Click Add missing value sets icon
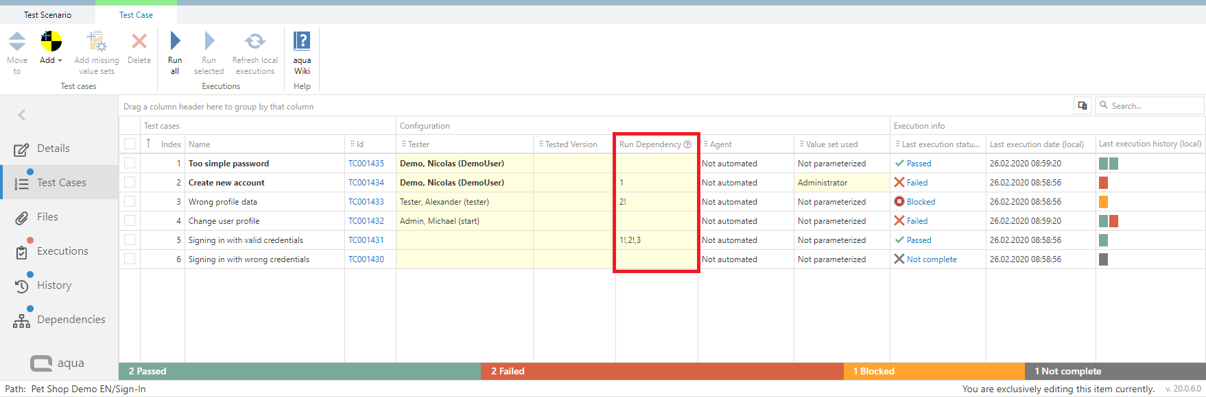The width and height of the screenshot is (1206, 397). pyautogui.click(x=97, y=42)
